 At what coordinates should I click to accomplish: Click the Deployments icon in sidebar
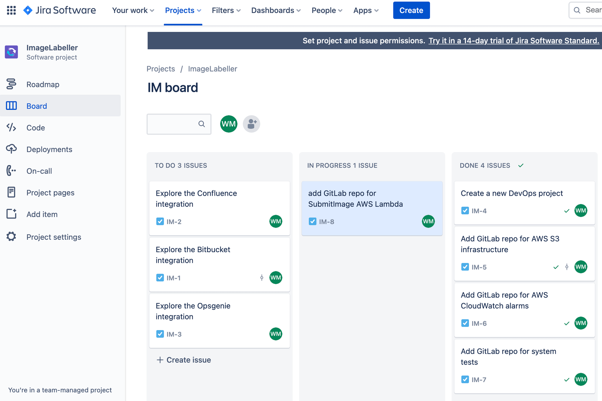(x=11, y=149)
